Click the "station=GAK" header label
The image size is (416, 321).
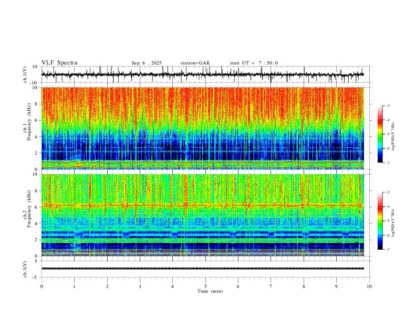point(195,63)
